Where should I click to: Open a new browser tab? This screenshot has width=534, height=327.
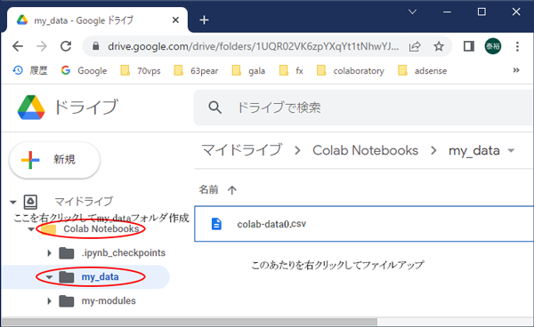pos(204,20)
